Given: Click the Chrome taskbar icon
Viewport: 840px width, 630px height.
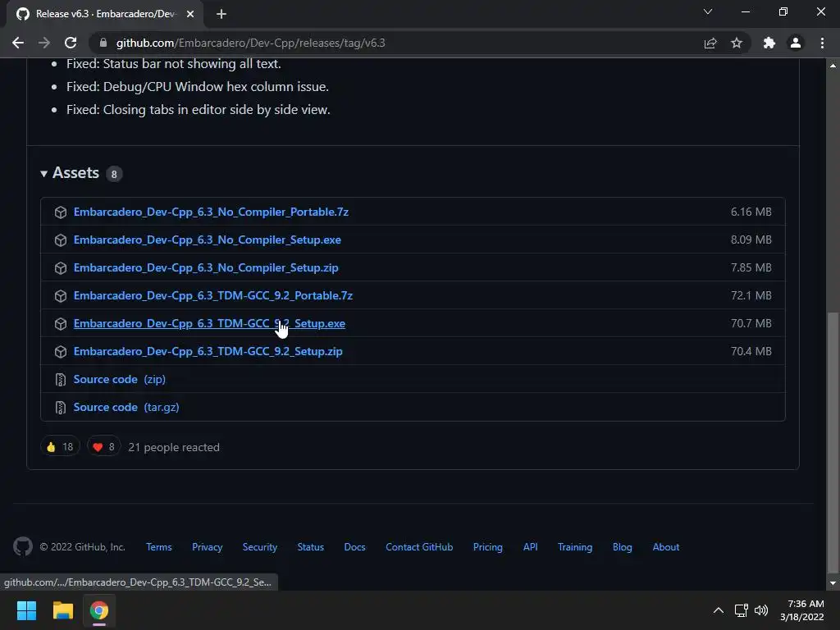Looking at the screenshot, I should (x=99, y=610).
